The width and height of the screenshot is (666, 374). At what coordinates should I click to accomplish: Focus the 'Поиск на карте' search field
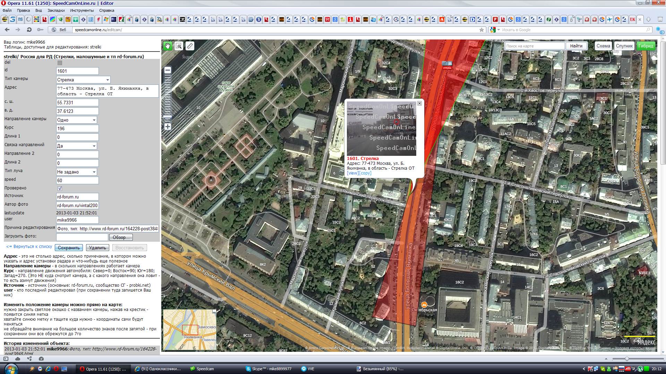click(535, 46)
